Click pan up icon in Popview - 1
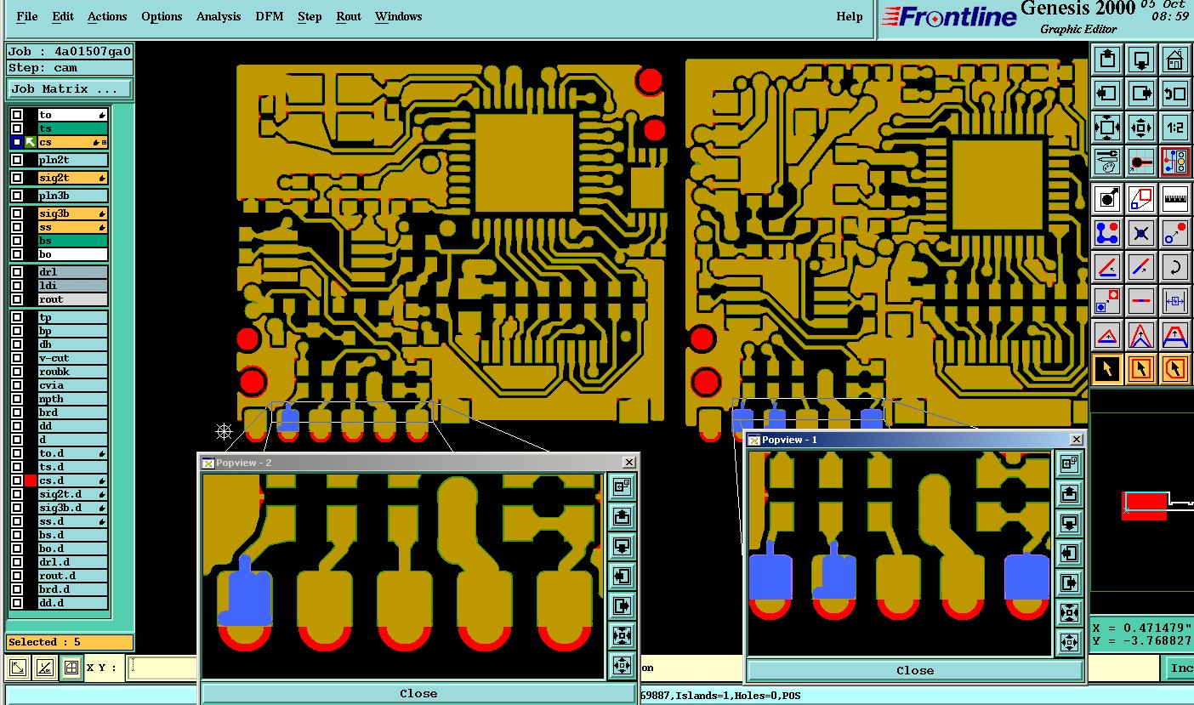 tap(1069, 493)
